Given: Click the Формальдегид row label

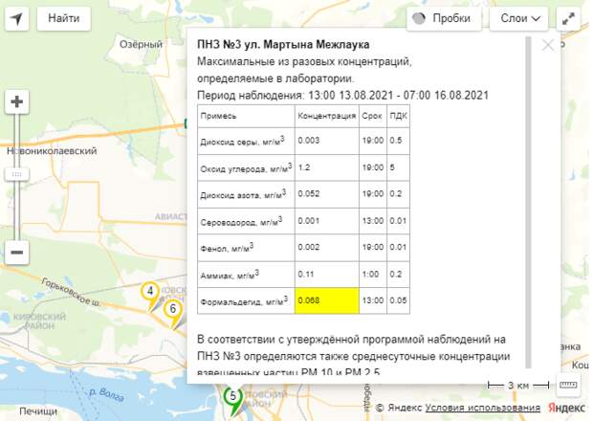Looking at the screenshot, I should 243,301.
